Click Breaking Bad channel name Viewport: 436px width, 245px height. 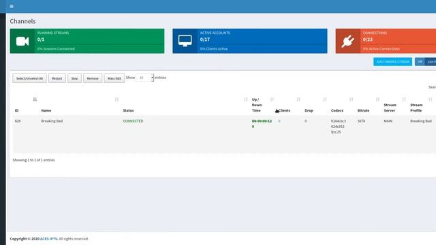tap(52, 121)
